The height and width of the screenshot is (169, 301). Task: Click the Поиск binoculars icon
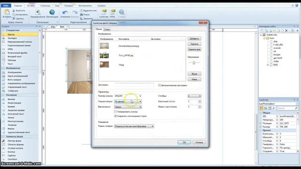click(81, 15)
